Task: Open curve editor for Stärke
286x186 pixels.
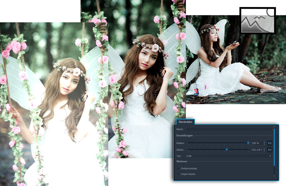Action: tap(269, 150)
